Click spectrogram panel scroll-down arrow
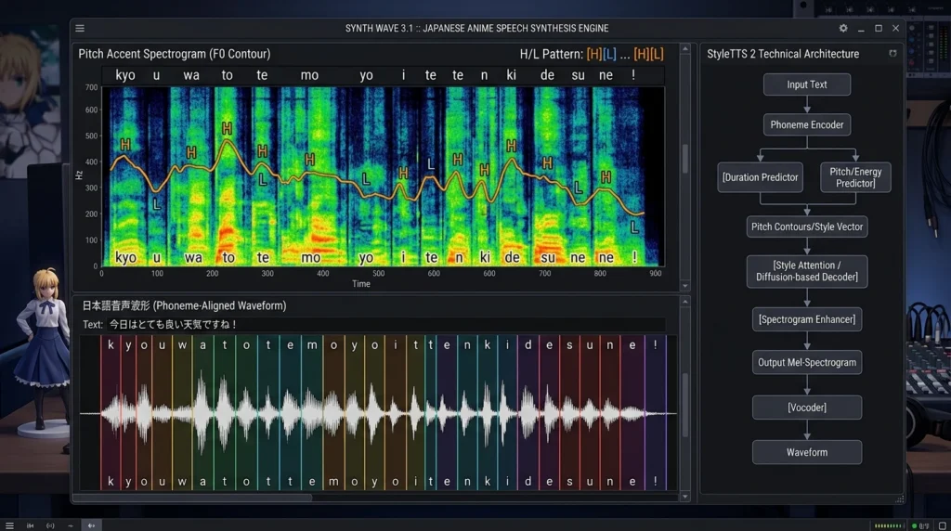This screenshot has width=951, height=531. click(684, 286)
